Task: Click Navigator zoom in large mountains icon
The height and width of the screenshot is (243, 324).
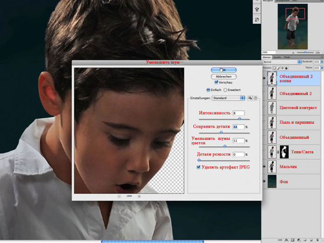Action: click(318, 52)
